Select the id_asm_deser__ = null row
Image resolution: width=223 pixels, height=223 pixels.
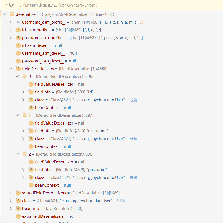[42, 45]
